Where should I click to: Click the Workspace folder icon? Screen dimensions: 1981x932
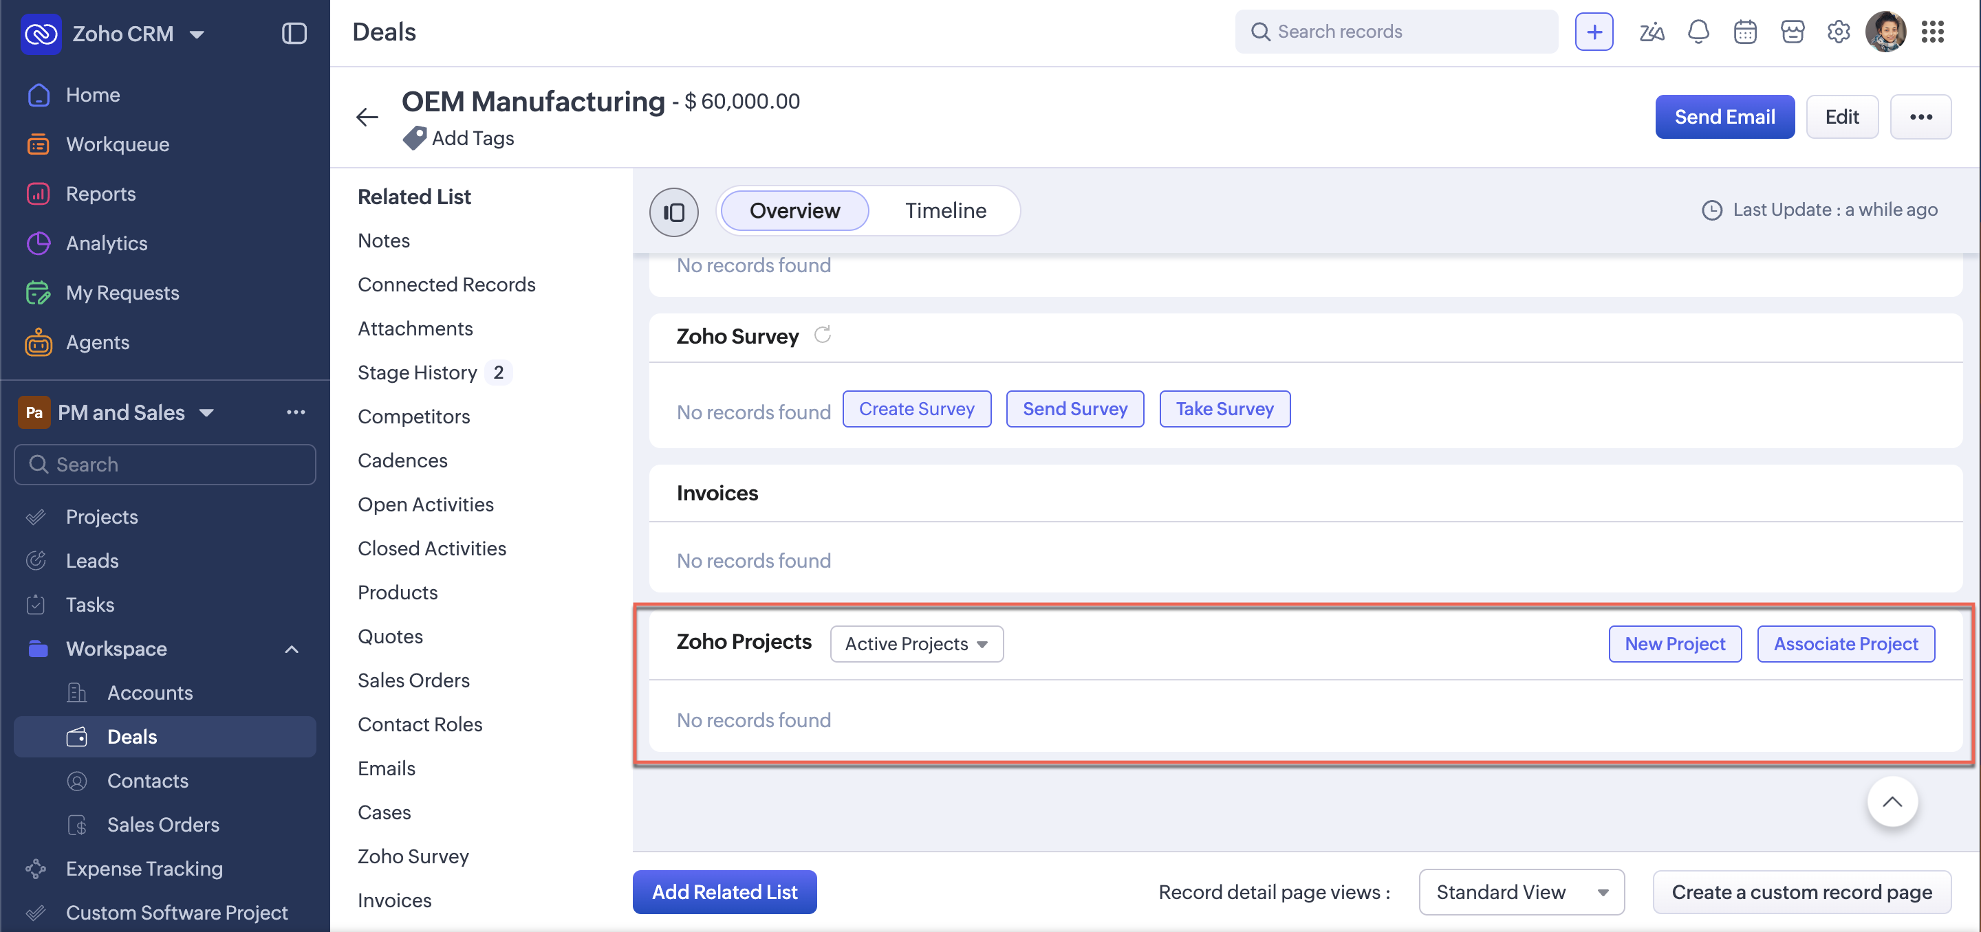click(38, 648)
